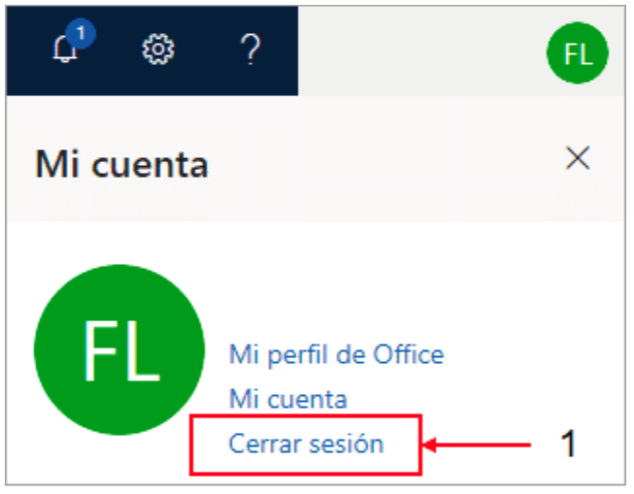Access configuration via the gear icon
This screenshot has width=634, height=494.
point(158,49)
